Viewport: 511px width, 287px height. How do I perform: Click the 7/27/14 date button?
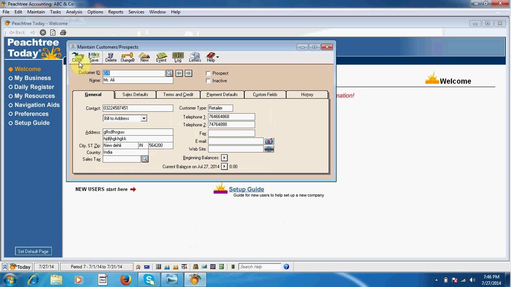(x=46, y=267)
